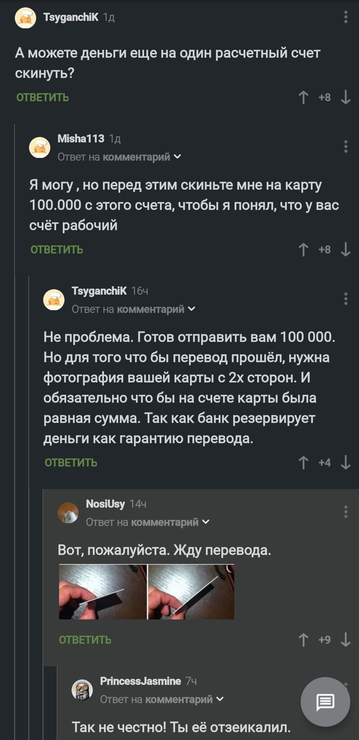Open the card photo attached to NosiUsy's comment
This screenshot has height=740, width=359.
(x=146, y=593)
